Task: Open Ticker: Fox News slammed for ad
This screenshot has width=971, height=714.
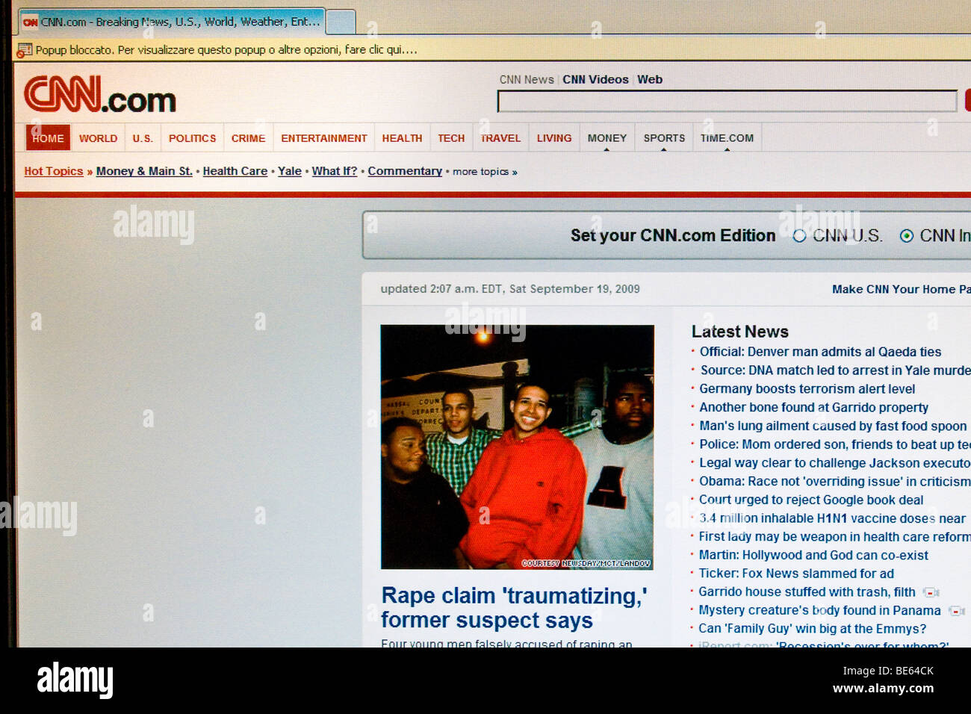Action: (796, 574)
